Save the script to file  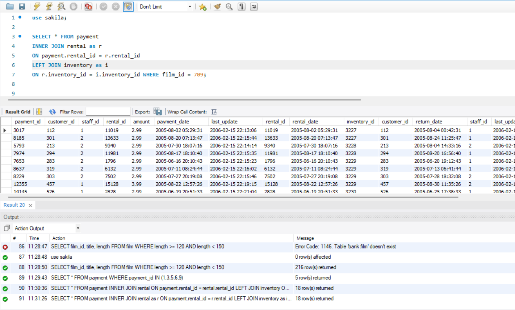[x=22, y=7]
